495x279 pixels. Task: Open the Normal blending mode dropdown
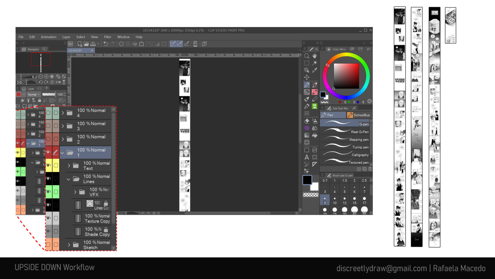[x=34, y=94]
